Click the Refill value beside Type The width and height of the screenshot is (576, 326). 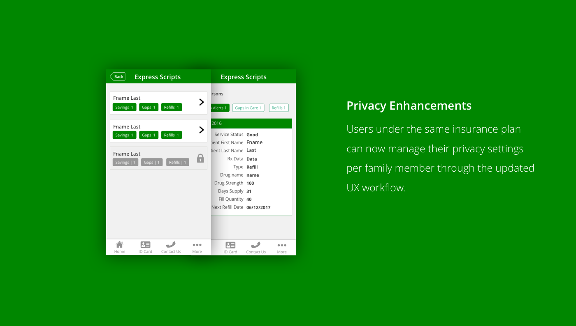252,167
